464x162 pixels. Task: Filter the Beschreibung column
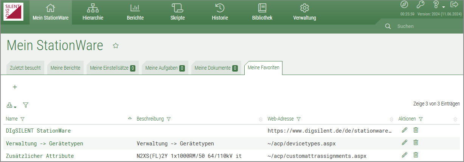pos(169,119)
